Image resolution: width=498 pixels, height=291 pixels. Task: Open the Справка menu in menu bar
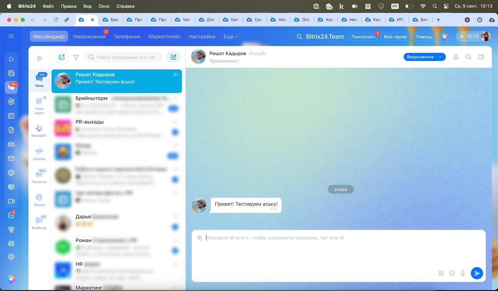tap(125, 6)
